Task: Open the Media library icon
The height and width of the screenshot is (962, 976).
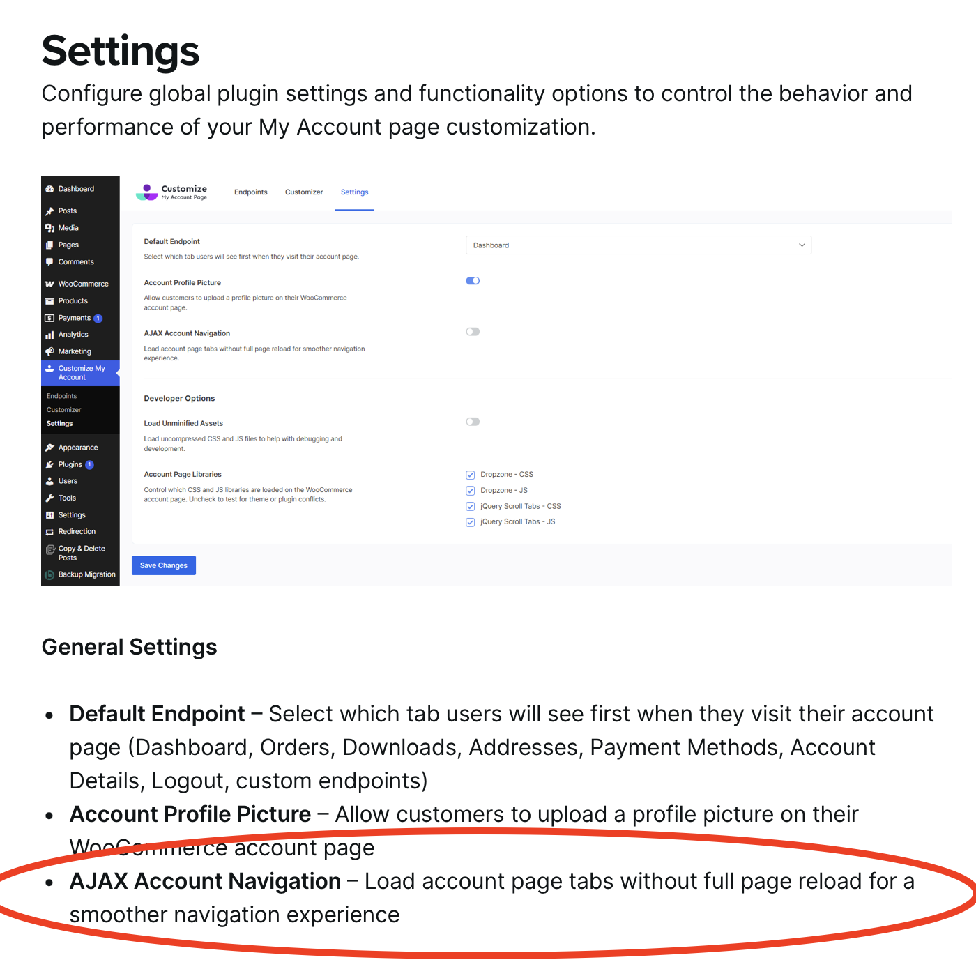Action: click(x=49, y=228)
